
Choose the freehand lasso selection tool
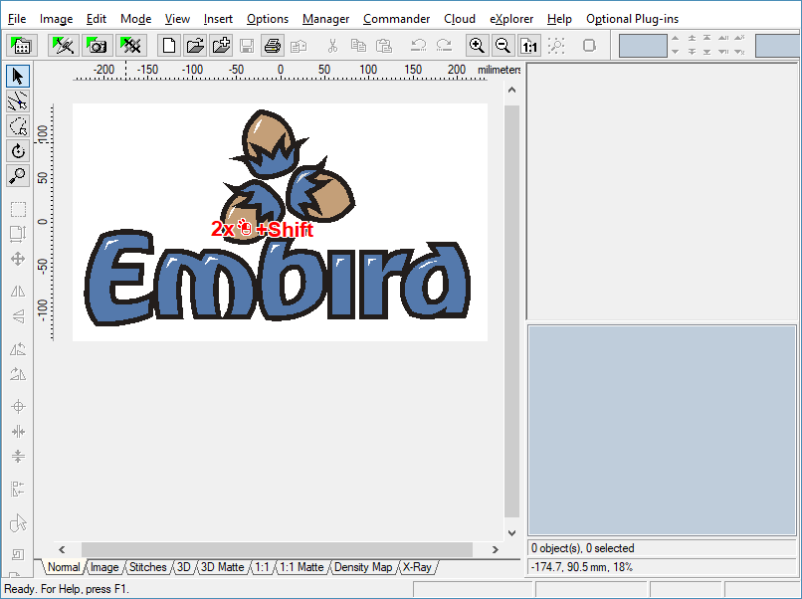(18, 126)
